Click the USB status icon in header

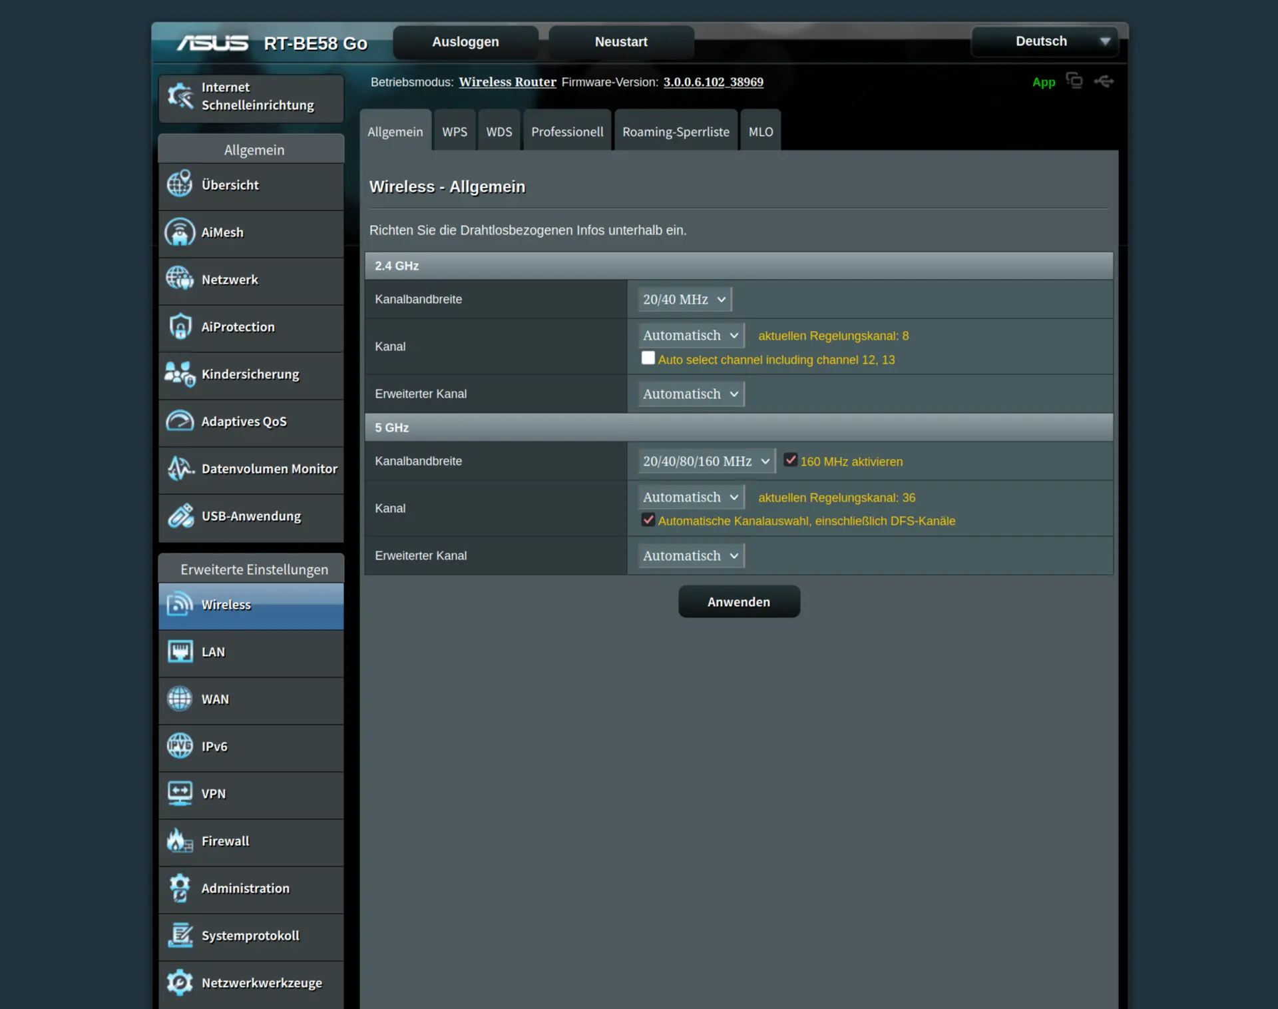coord(1104,81)
